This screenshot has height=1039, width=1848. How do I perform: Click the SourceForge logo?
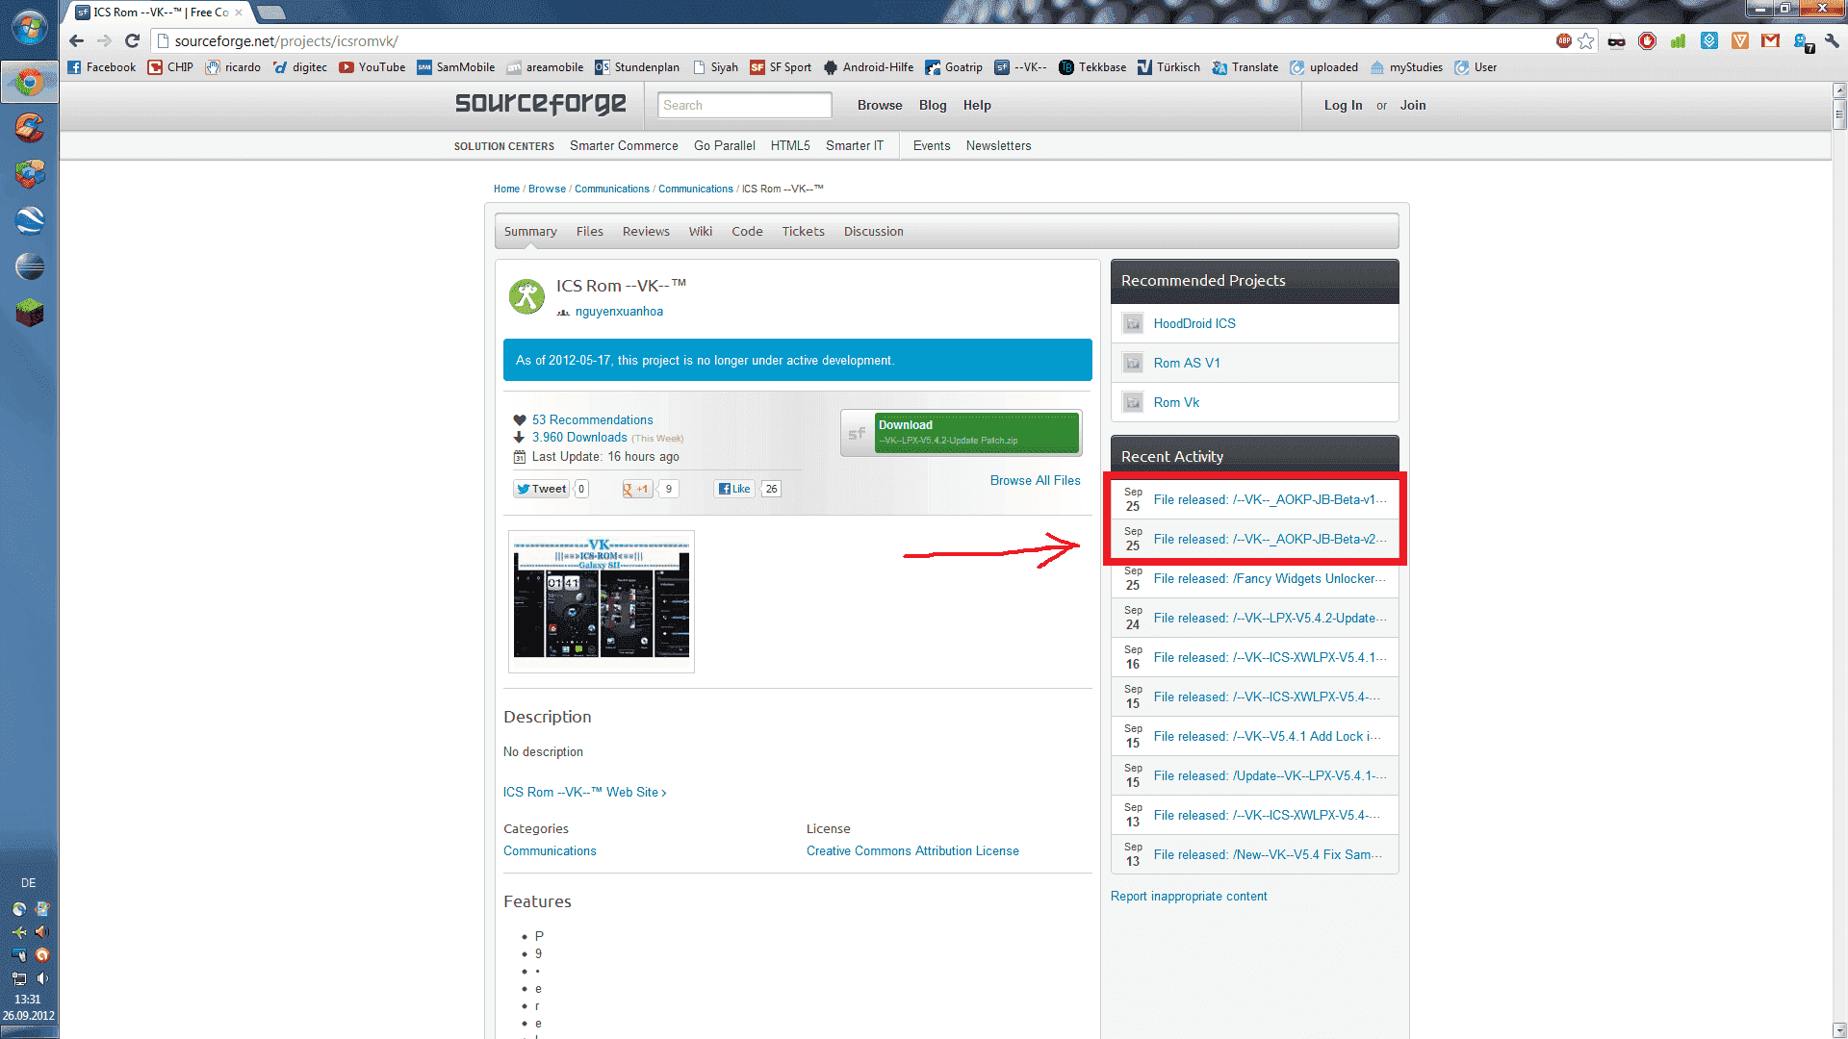[x=541, y=104]
